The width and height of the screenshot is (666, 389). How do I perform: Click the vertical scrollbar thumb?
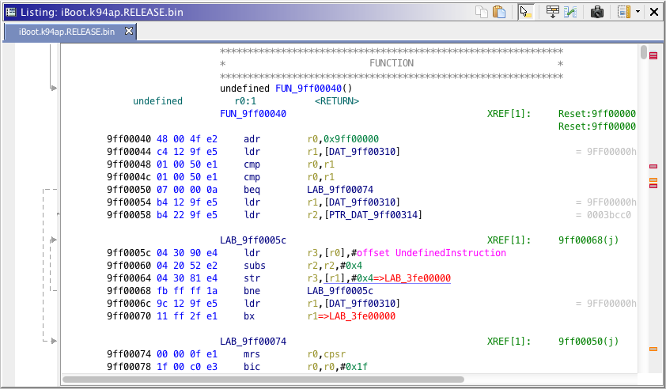pyautogui.click(x=644, y=52)
